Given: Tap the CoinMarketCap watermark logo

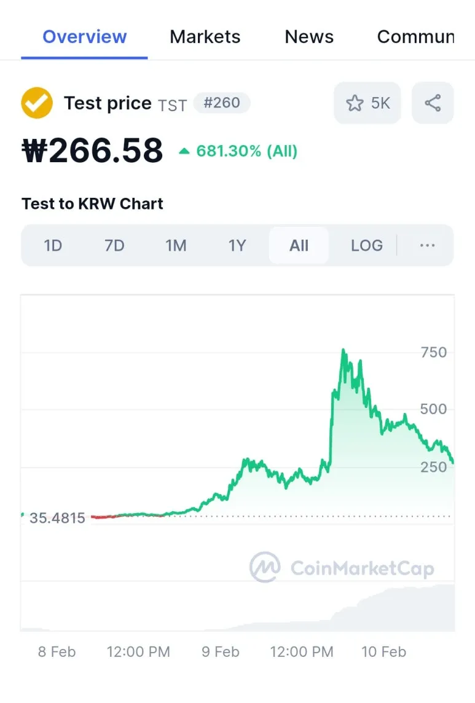Looking at the screenshot, I should [342, 568].
